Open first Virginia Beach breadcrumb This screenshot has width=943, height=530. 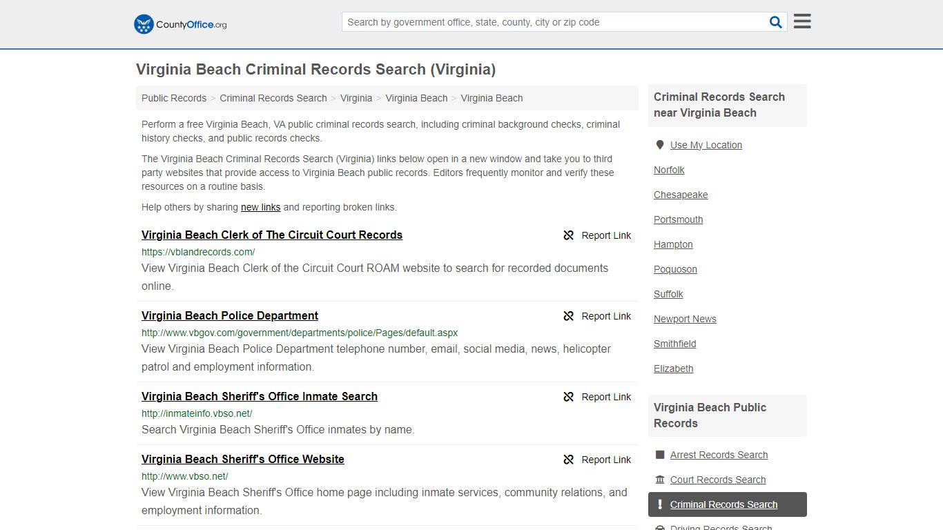coord(416,98)
